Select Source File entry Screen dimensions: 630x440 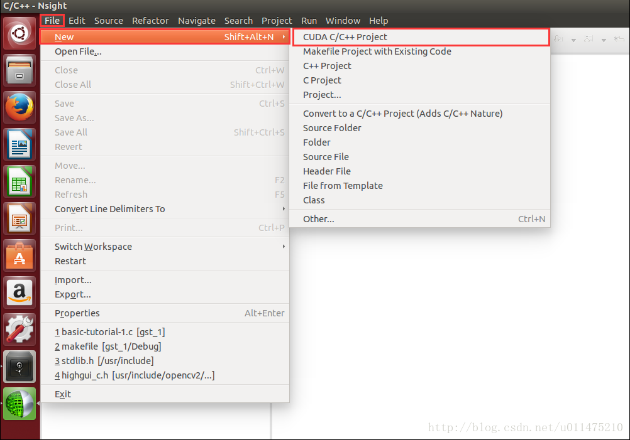point(420,157)
